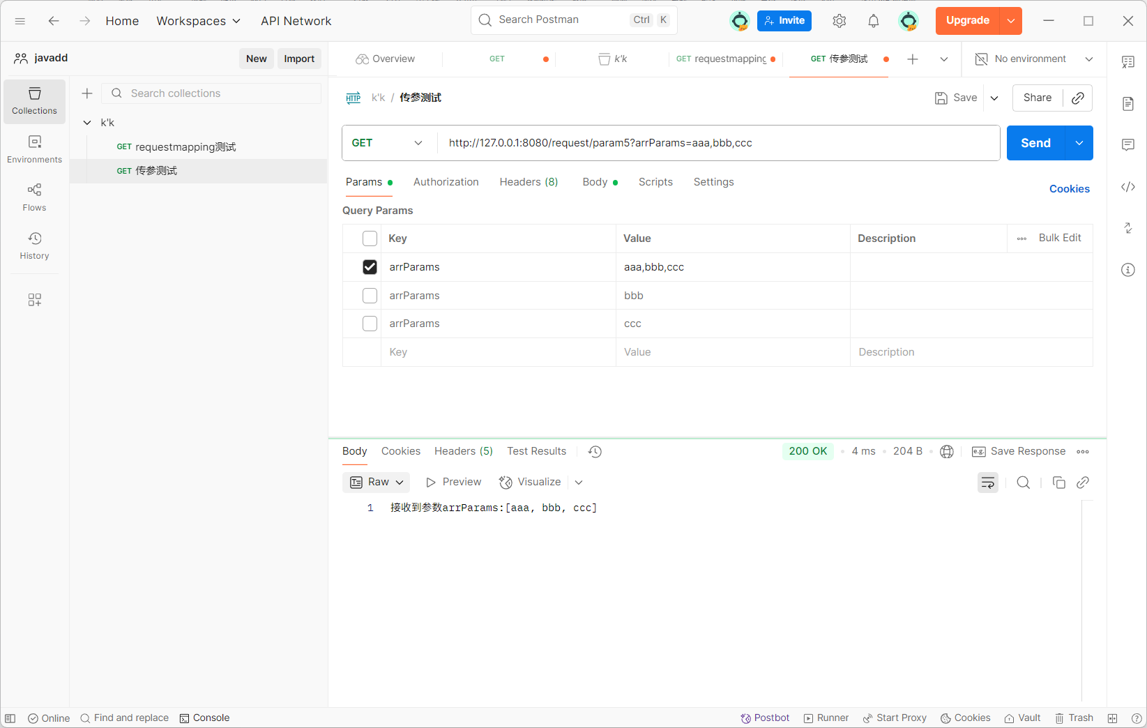Open the Cookies link under Send
This screenshot has height=728, width=1147.
[1069, 189]
